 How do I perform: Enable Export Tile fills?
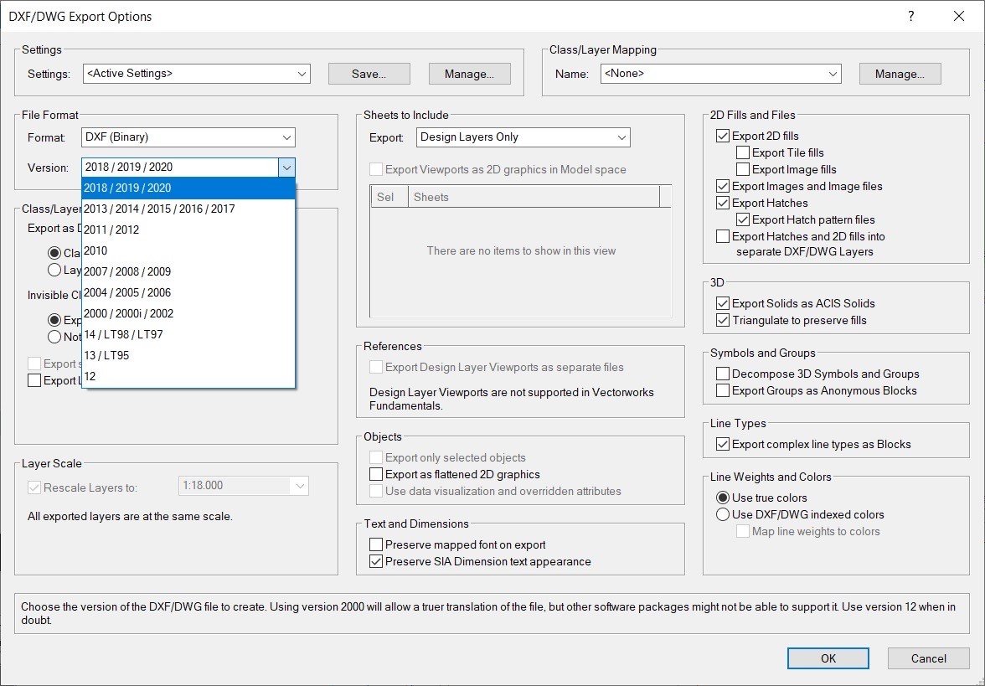coord(742,152)
